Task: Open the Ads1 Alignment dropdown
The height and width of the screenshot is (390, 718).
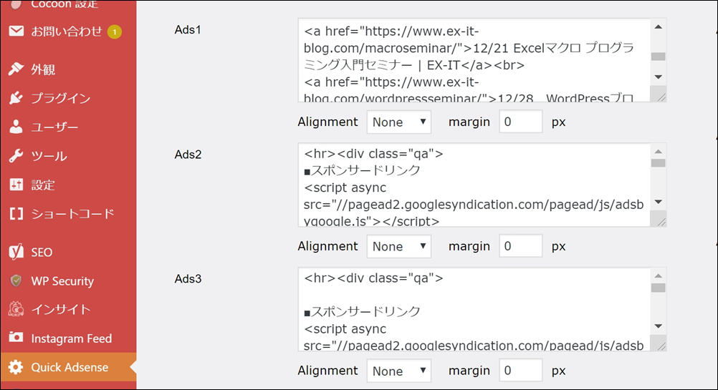Action: pyautogui.click(x=399, y=122)
